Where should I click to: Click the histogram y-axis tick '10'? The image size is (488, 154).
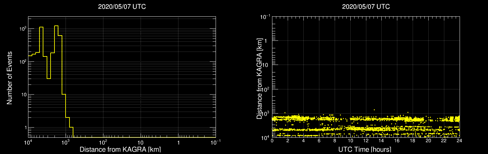tap(23, 94)
